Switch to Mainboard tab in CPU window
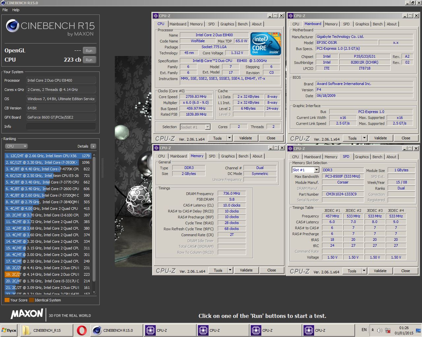 pos(178,24)
